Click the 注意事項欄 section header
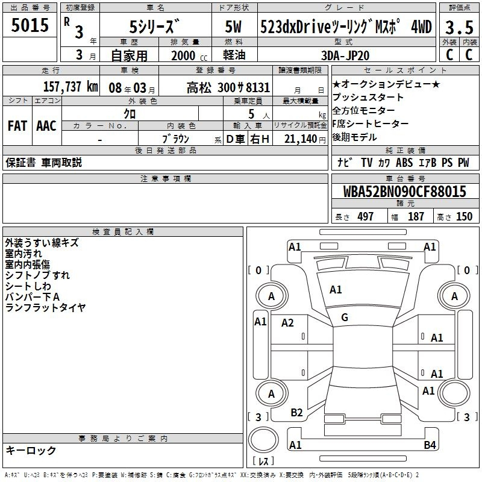482x482 pixels. click(x=165, y=178)
